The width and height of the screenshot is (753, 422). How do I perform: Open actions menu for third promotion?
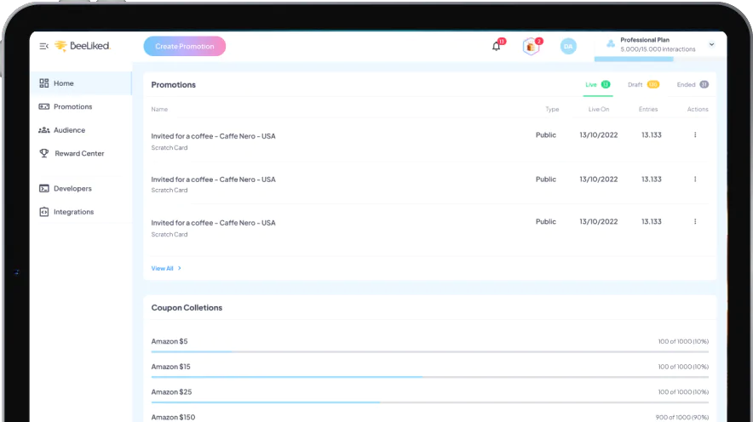[695, 222]
